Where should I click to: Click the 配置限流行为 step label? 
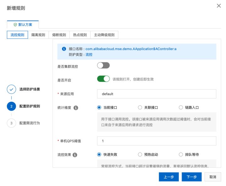click(x=30, y=123)
